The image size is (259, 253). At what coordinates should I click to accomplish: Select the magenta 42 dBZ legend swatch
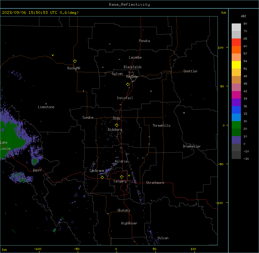236,95
